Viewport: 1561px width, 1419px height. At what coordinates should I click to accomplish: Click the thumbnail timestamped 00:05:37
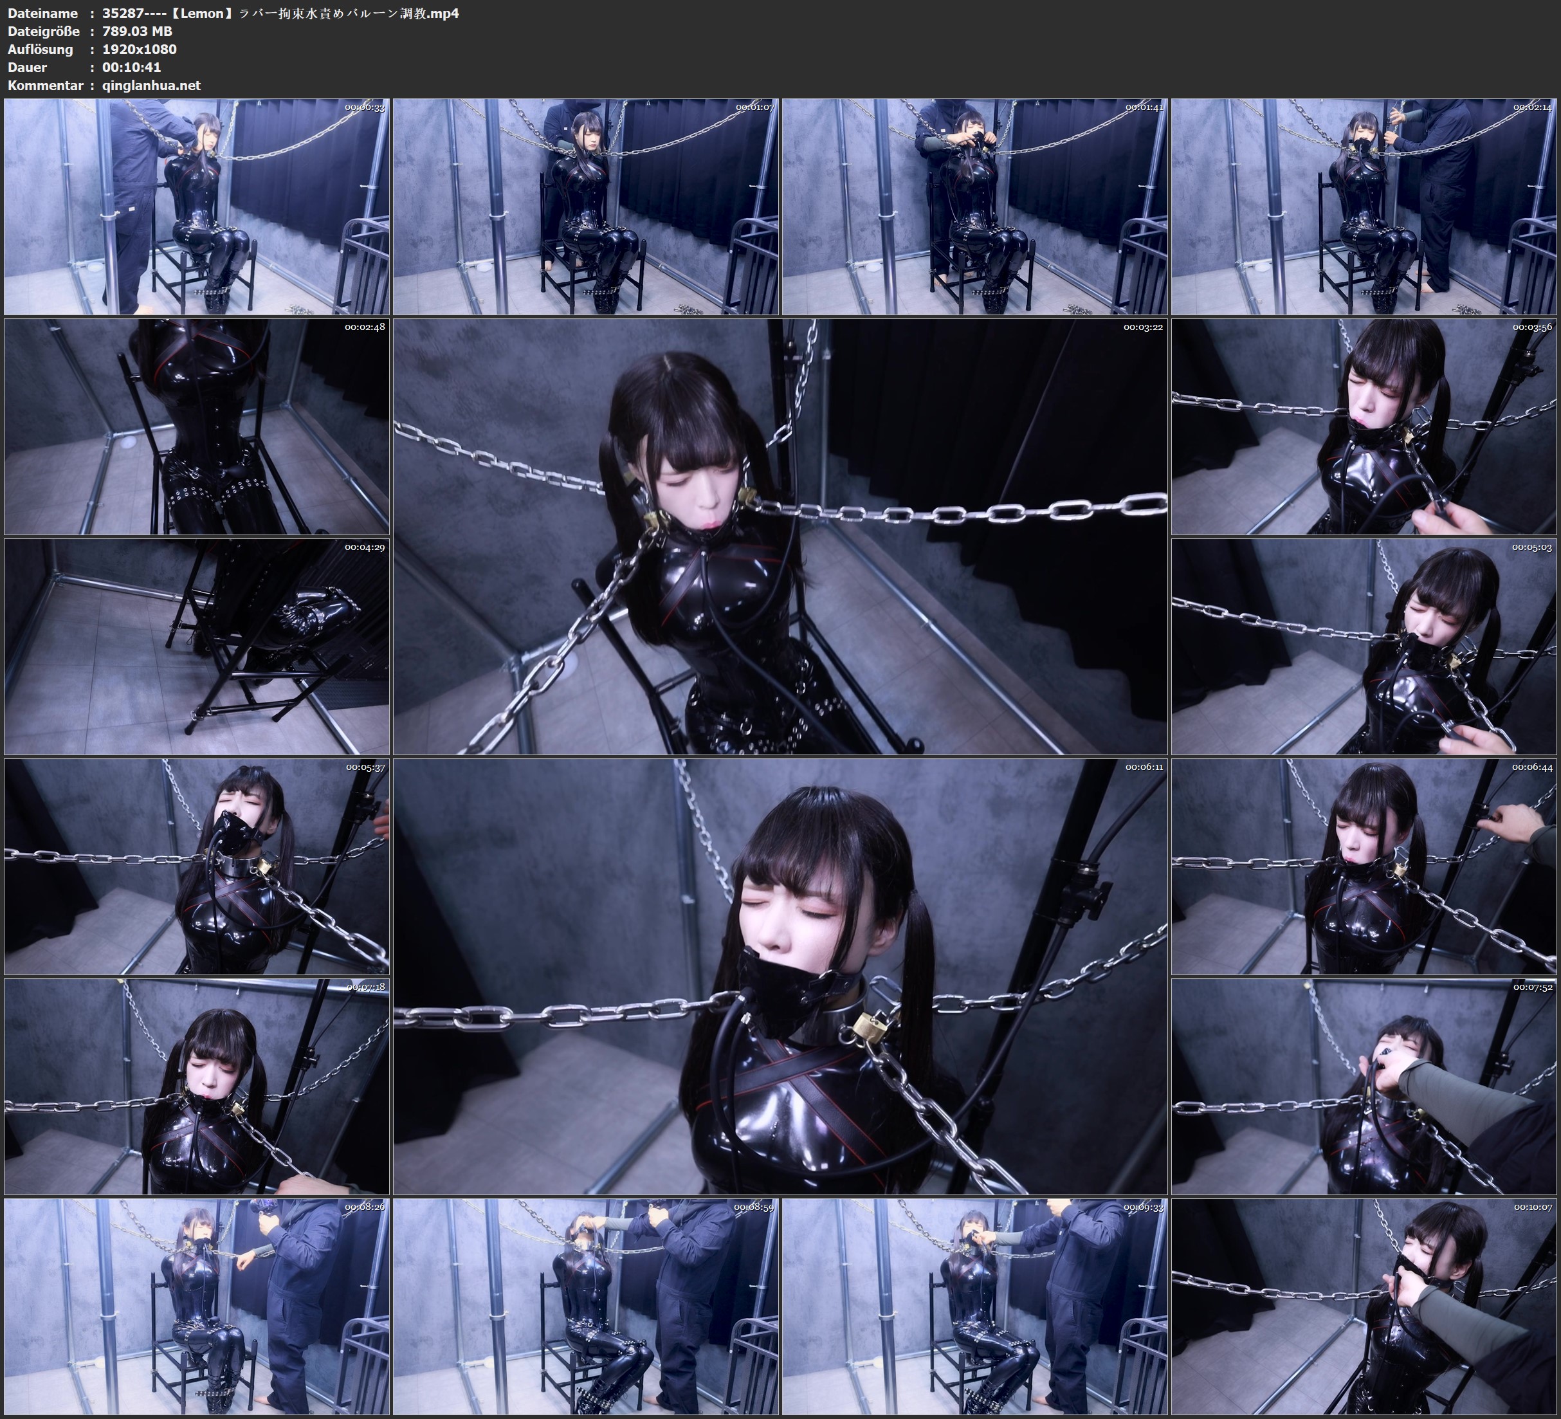(197, 866)
